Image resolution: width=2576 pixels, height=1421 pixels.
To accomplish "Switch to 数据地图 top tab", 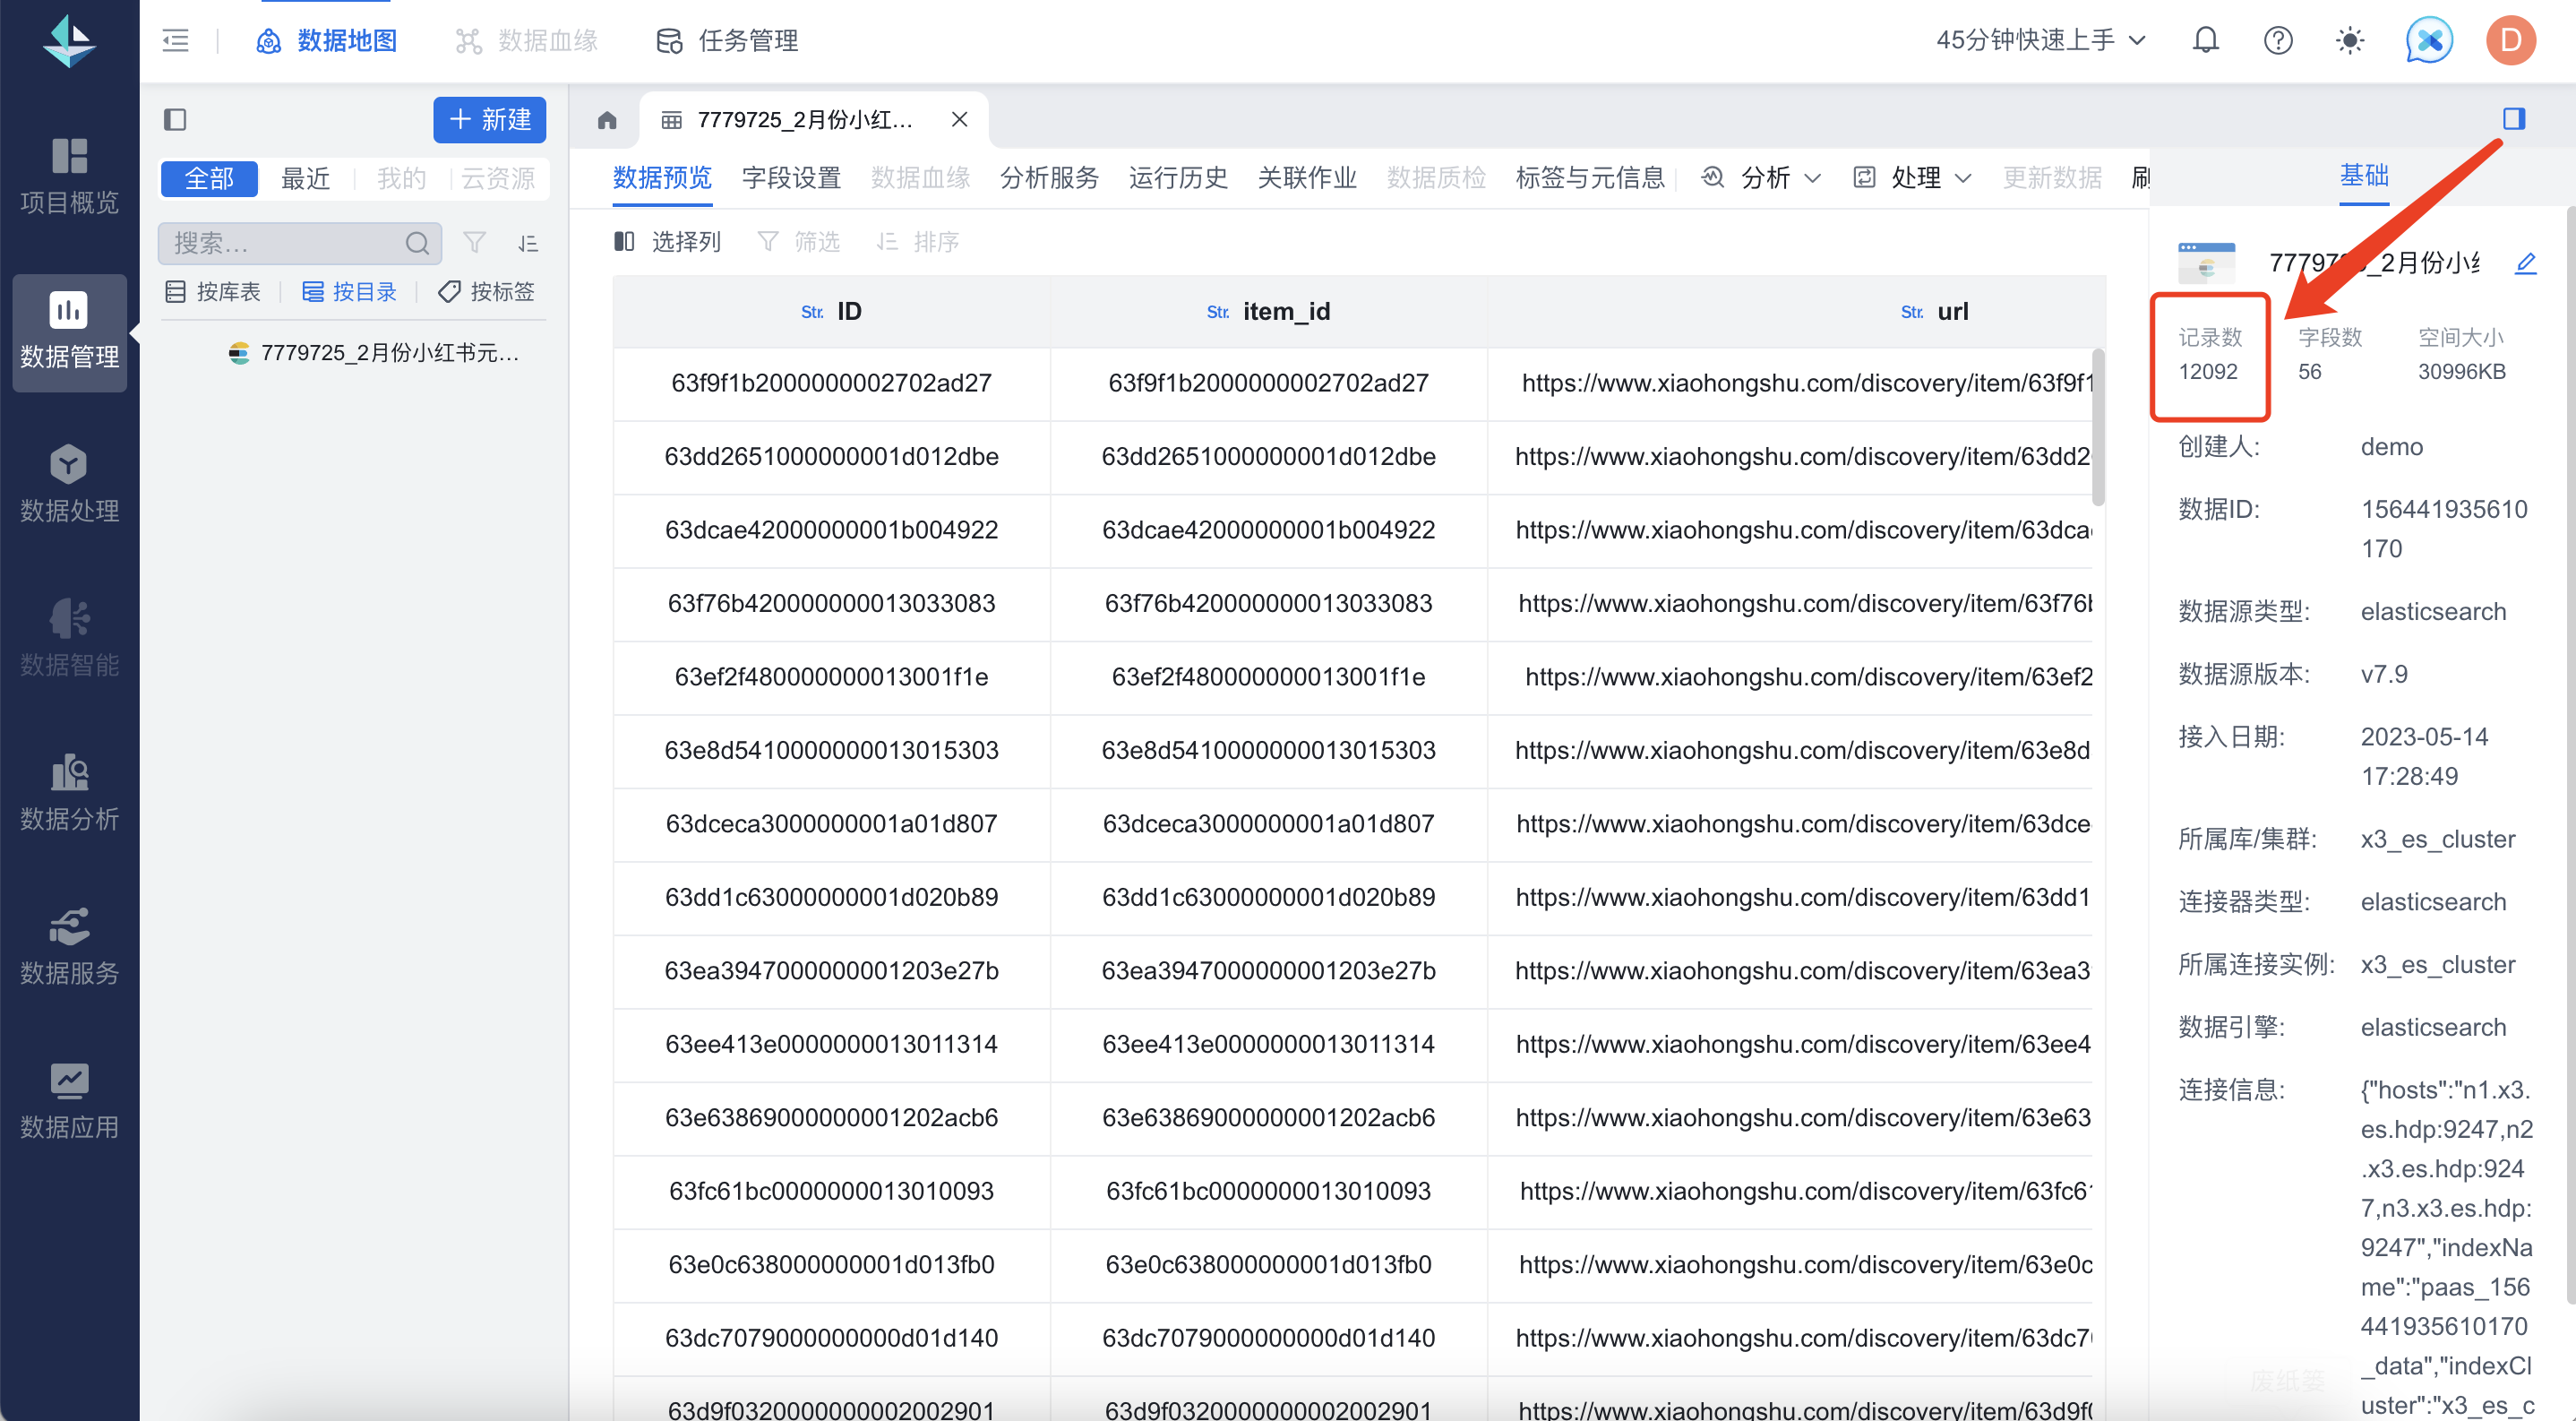I will pos(327,40).
